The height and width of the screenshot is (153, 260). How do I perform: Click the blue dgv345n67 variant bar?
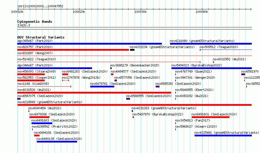click(90, 44)
